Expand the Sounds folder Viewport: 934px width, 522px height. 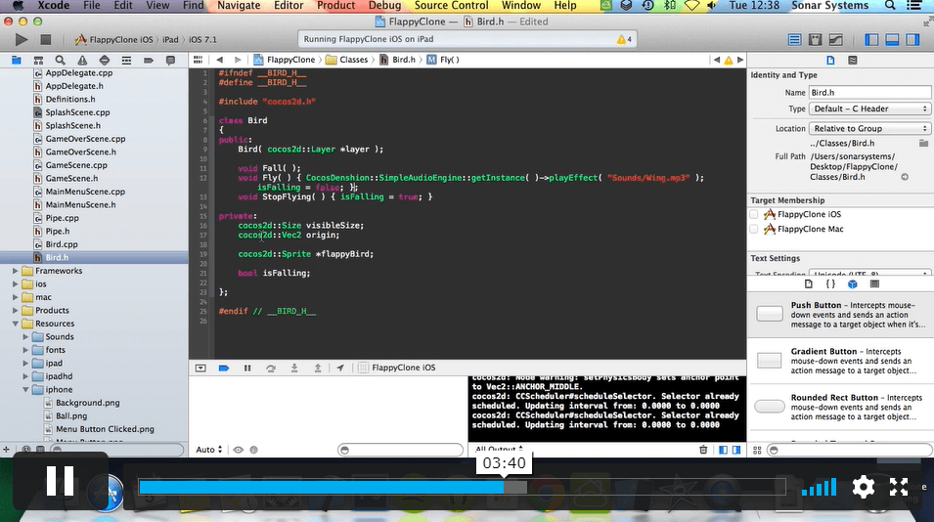click(x=25, y=337)
